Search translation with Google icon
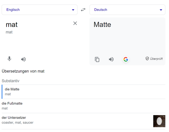169x132 pixels. coord(126,59)
